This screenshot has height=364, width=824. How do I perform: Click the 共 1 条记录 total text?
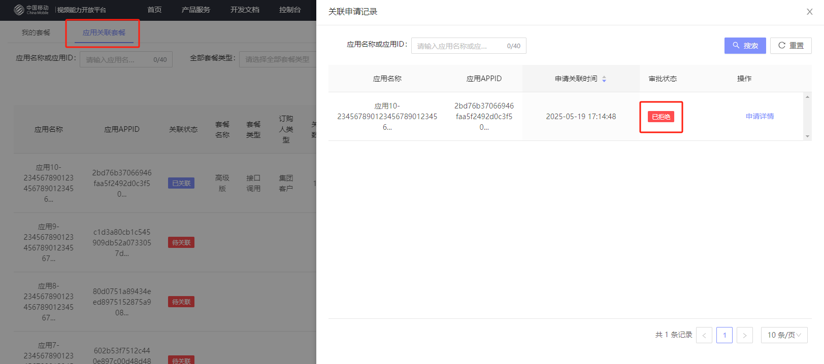click(x=674, y=335)
